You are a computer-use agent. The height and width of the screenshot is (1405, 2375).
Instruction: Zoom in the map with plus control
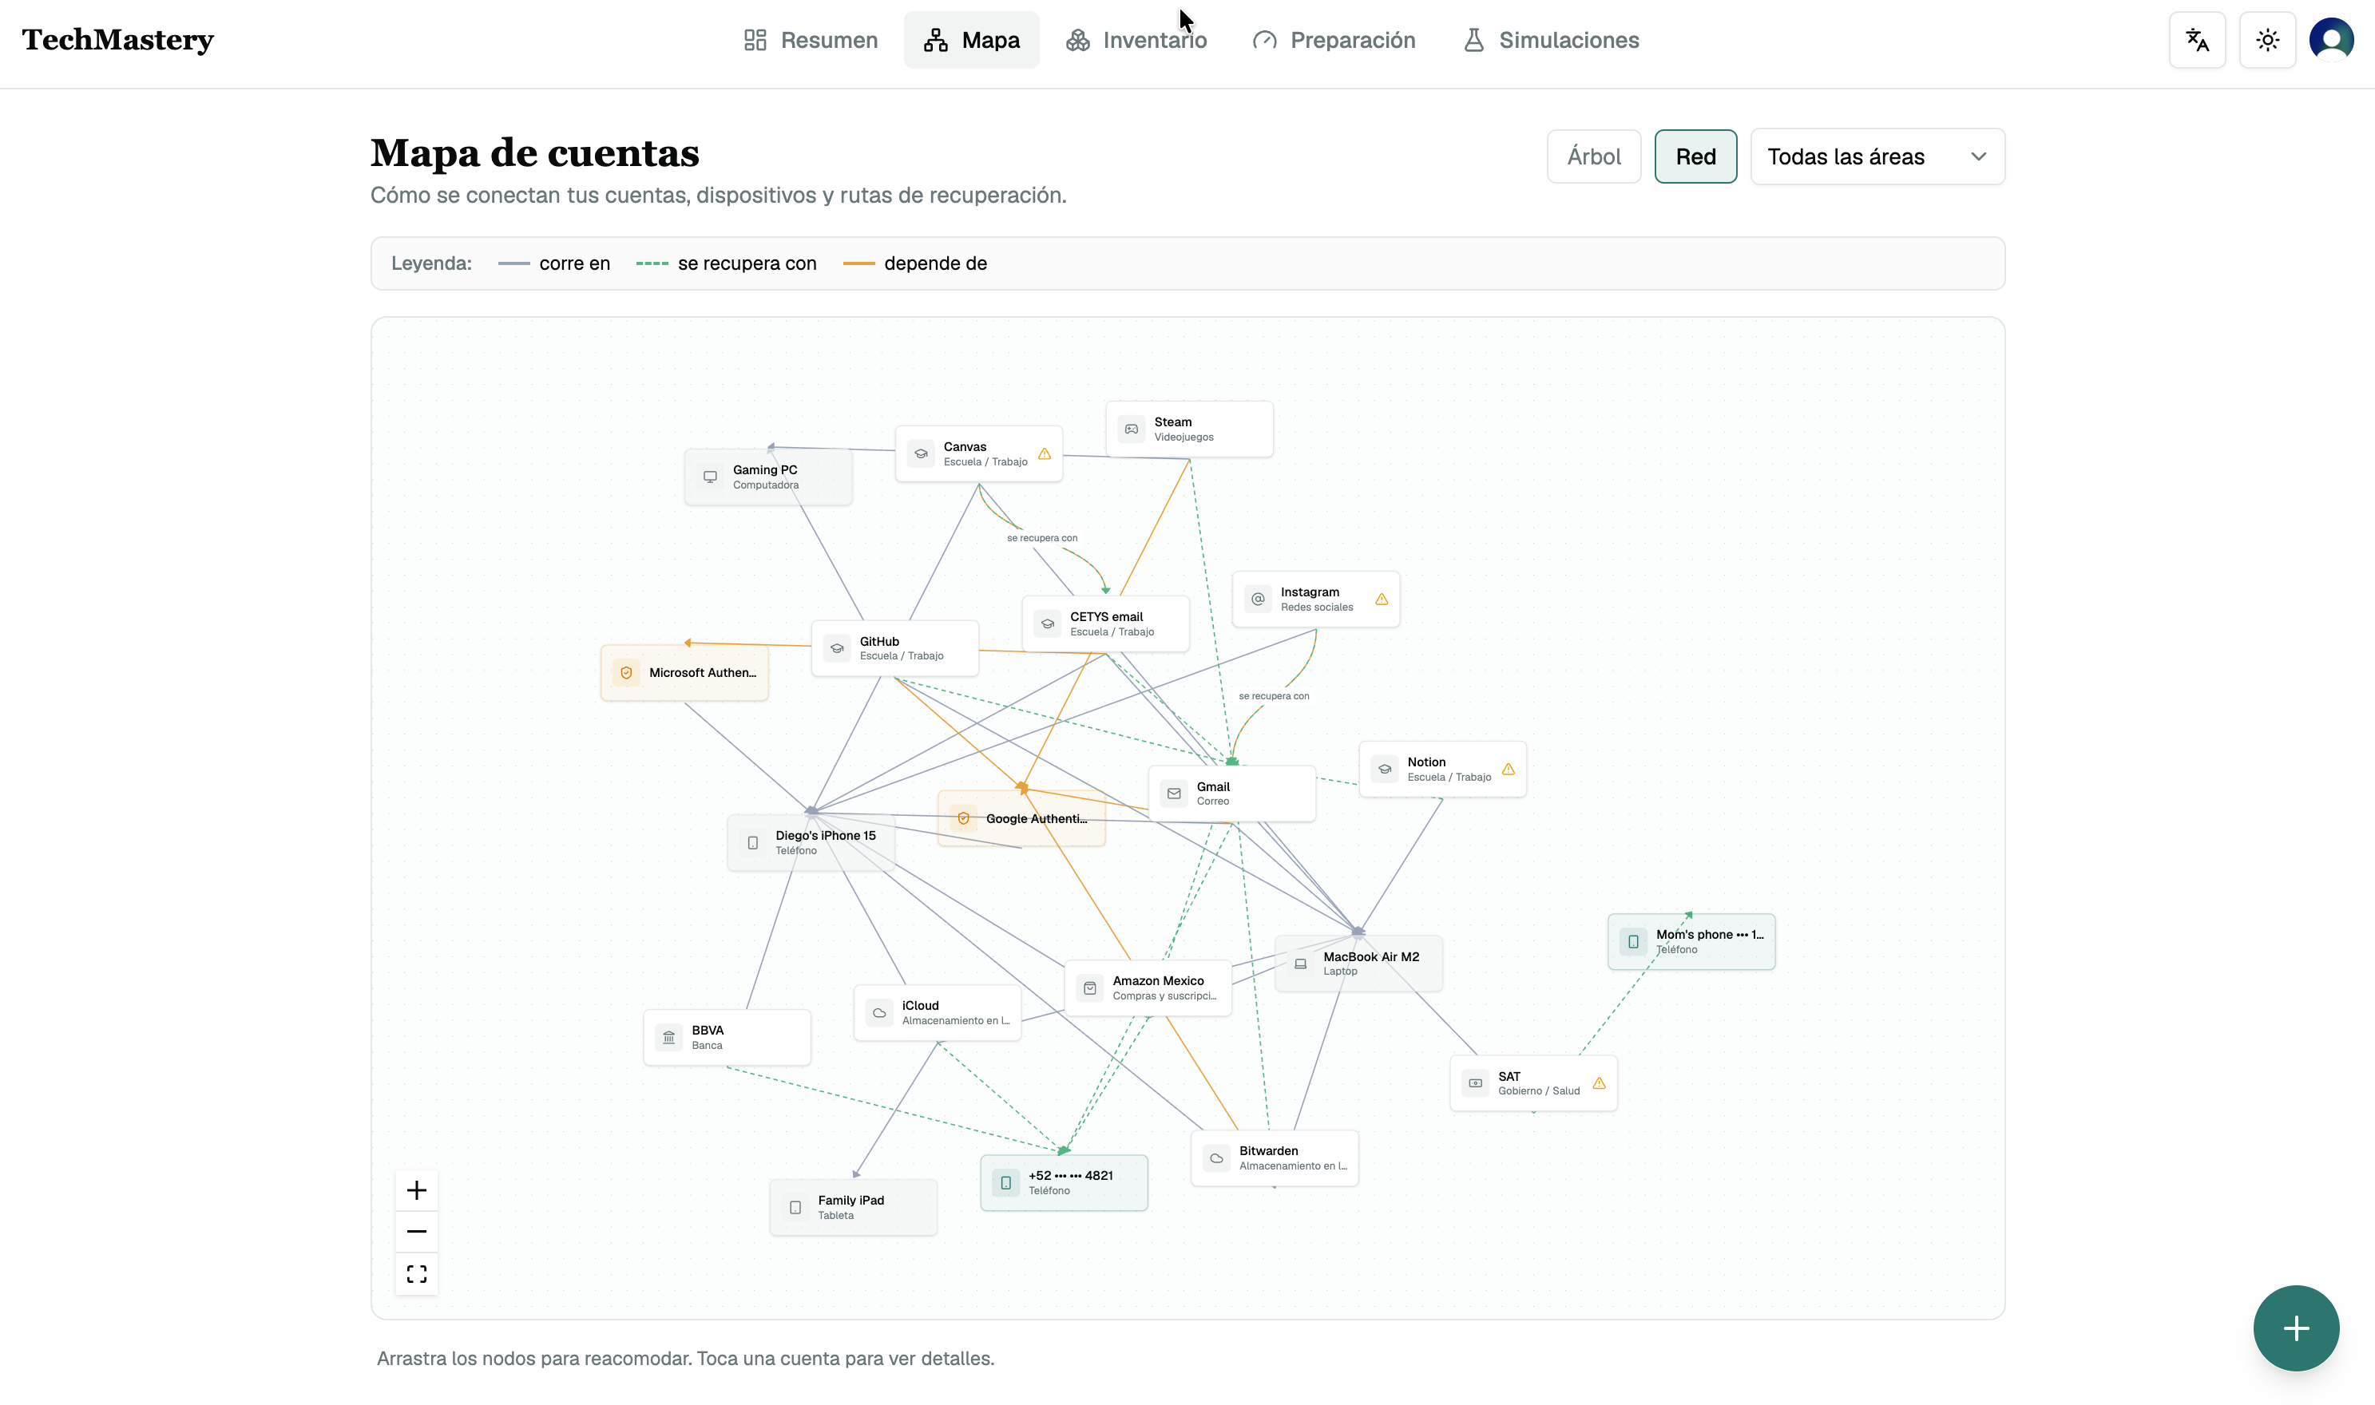[x=417, y=1190]
